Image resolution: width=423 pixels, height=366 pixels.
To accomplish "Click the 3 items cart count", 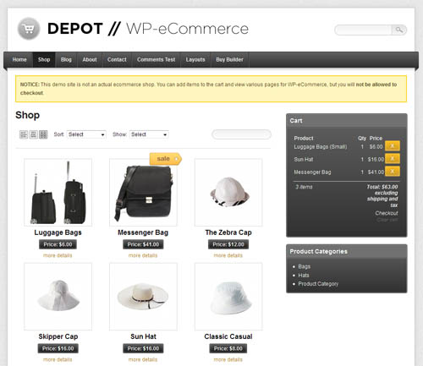I will point(304,187).
